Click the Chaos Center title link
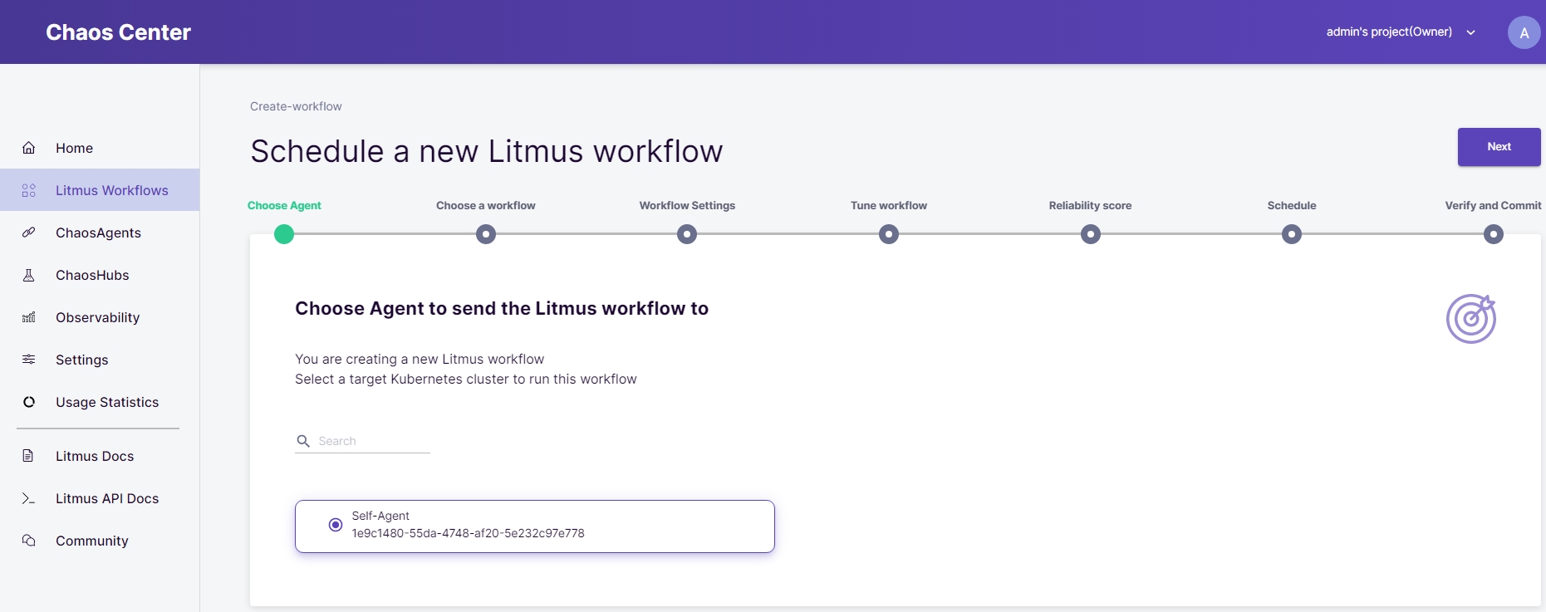The image size is (1546, 612). [118, 32]
